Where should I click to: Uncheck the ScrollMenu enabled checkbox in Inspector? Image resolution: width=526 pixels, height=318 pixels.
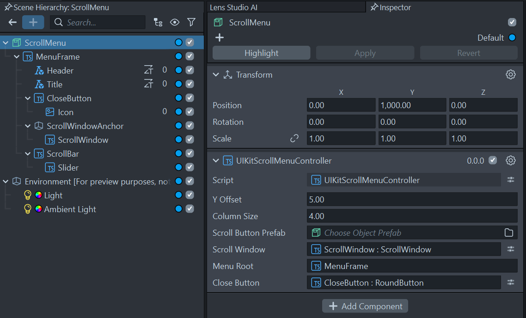[512, 22]
